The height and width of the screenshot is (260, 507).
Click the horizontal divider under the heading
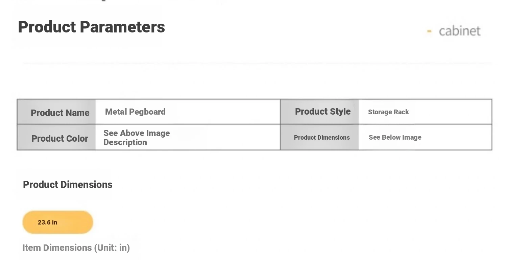pyautogui.click(x=257, y=63)
